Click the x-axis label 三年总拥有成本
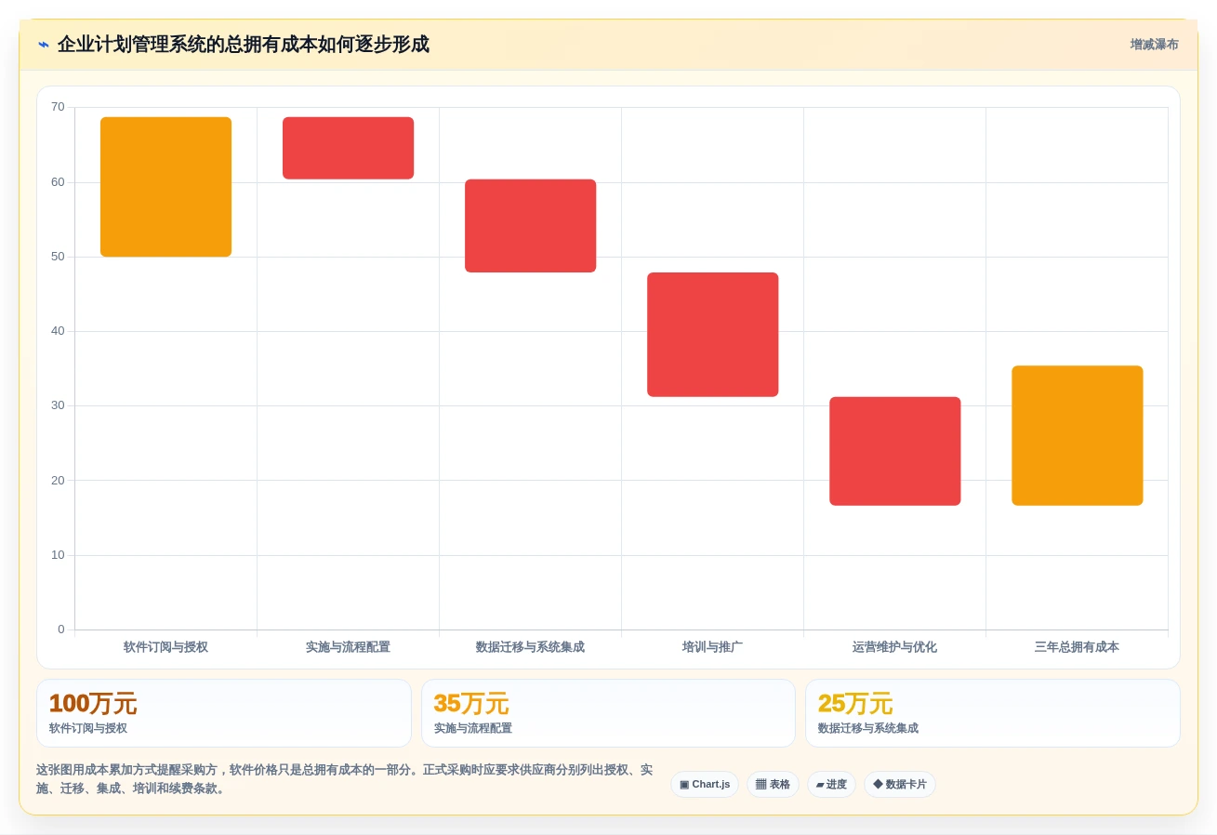The width and height of the screenshot is (1217, 835). pos(1077,647)
